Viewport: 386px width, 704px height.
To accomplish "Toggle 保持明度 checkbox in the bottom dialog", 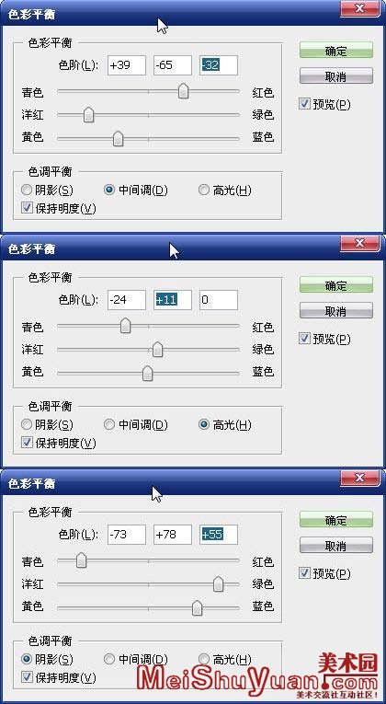I will [x=27, y=676].
